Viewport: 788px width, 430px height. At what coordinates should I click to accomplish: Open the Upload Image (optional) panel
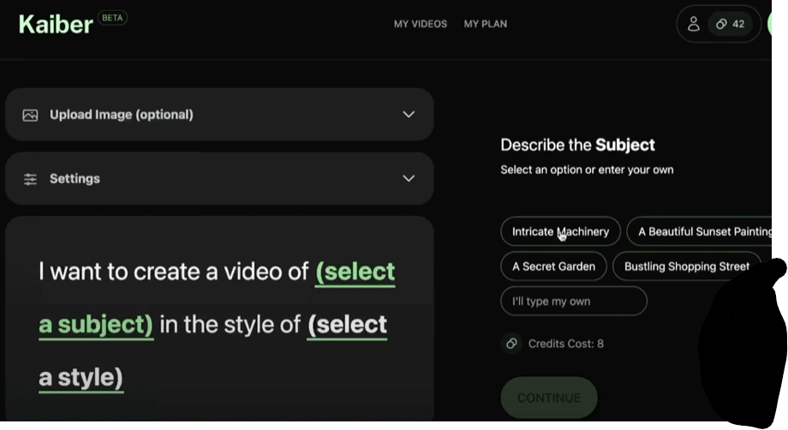(219, 115)
